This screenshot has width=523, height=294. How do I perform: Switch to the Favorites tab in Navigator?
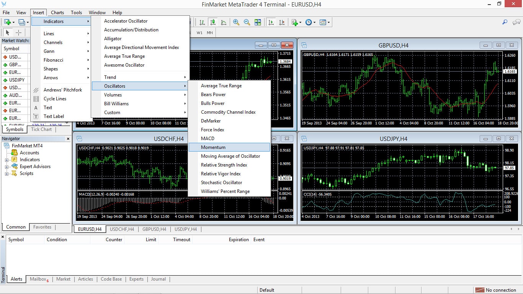[42, 227]
